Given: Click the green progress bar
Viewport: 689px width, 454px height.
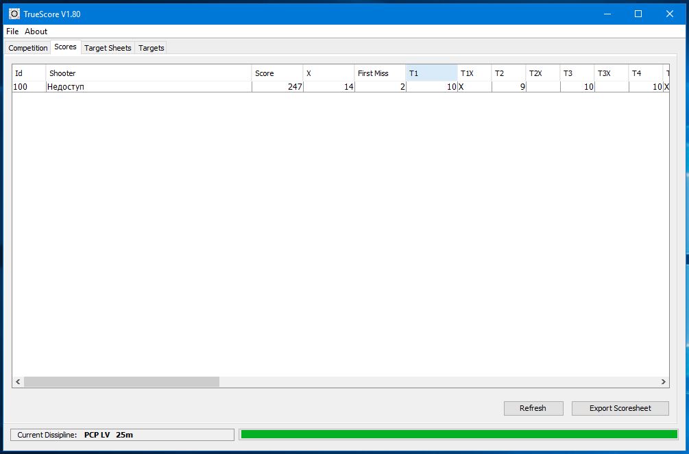Looking at the screenshot, I should tap(459, 434).
